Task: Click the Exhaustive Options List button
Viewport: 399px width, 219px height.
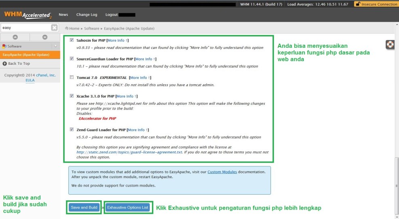Action: [128, 208]
